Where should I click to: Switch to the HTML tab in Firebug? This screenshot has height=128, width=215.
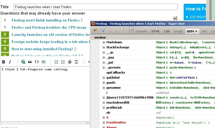click(x=156, y=31)
